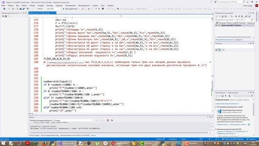This screenshot has height=146, width=259.
Task: Click the Visual Studio taskbar button
Action: pyautogui.click(x=66, y=143)
